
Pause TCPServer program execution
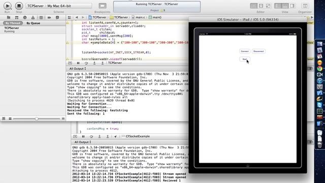[x=78, y=63]
